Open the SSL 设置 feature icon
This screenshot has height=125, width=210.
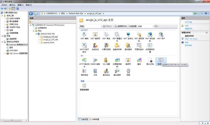pos(106,62)
